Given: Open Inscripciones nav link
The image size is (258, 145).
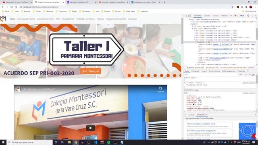Looking at the screenshot, I should pyautogui.click(x=68, y=19).
